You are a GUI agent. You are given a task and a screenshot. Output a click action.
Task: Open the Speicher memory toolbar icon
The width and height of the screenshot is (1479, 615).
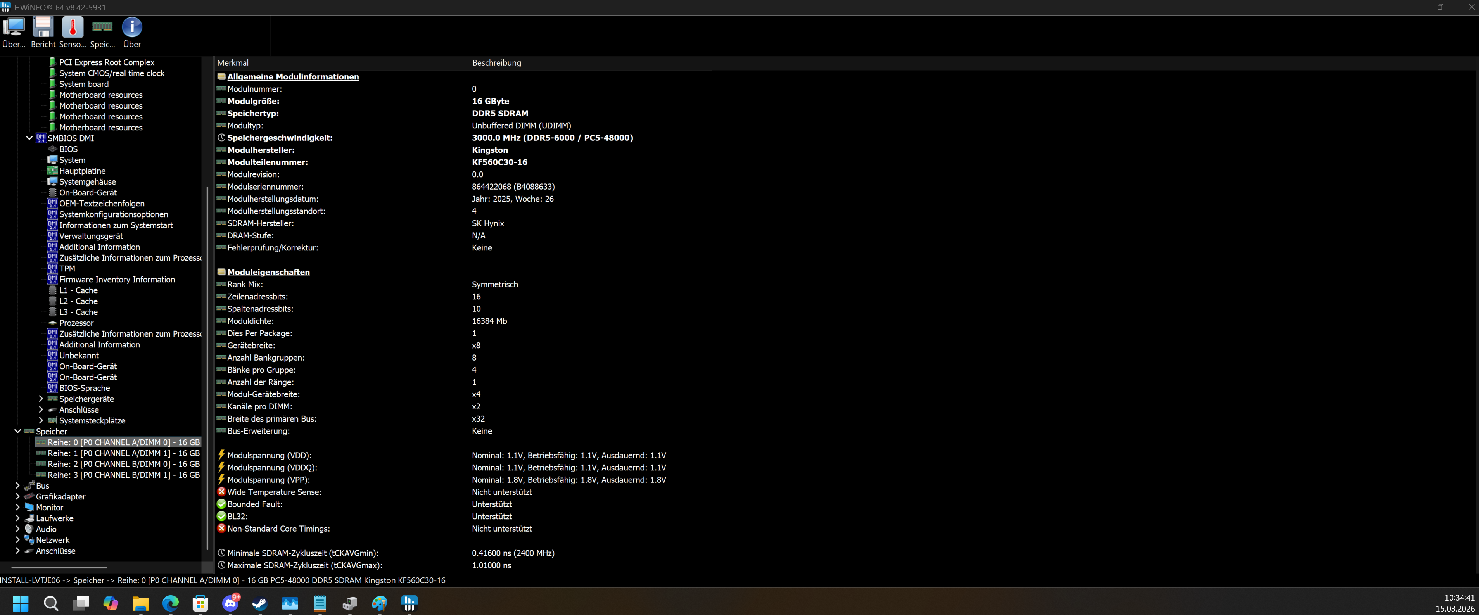(102, 28)
